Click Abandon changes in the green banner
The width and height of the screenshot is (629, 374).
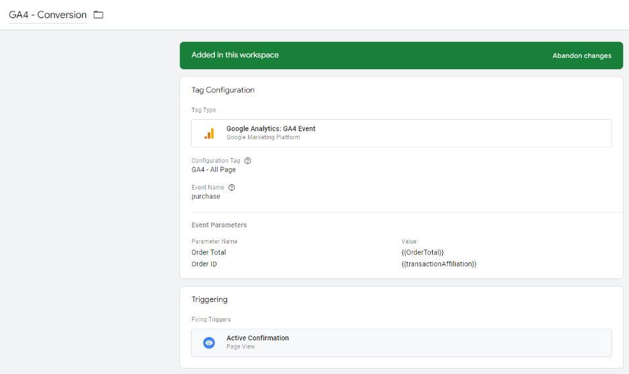click(x=581, y=56)
